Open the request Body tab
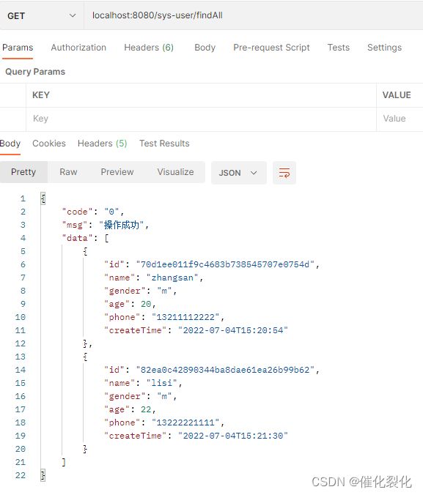The height and width of the screenshot is (495, 423). click(x=205, y=48)
